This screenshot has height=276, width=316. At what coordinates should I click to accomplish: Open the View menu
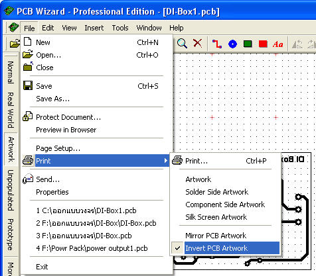pos(69,28)
